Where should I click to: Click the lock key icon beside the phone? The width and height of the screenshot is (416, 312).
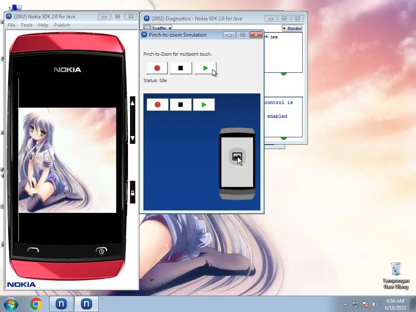[x=132, y=192]
